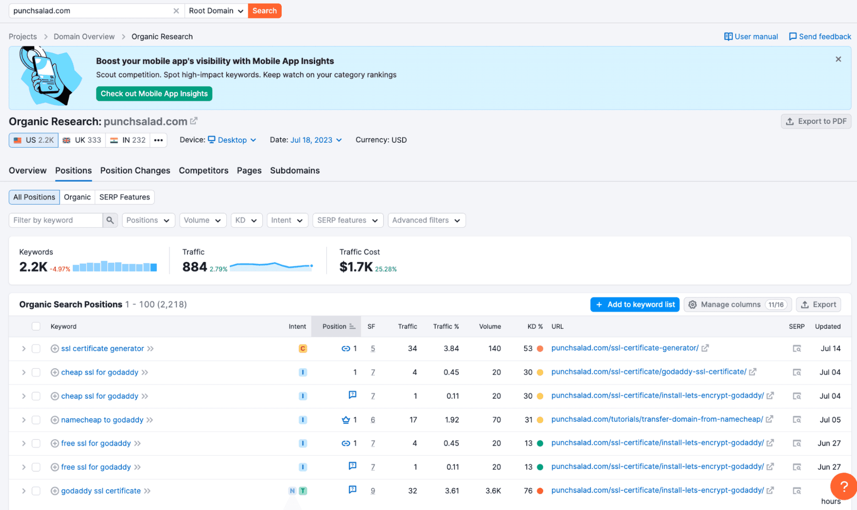Screen dimensions: 857x510
Task: Select the SERP Features positions tab
Action: tap(125, 197)
